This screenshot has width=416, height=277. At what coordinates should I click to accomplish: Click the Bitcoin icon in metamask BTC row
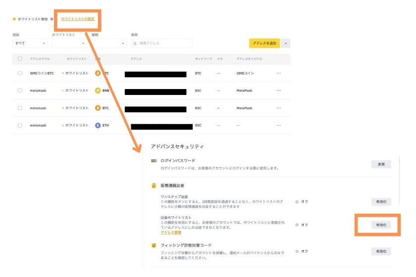point(98,108)
